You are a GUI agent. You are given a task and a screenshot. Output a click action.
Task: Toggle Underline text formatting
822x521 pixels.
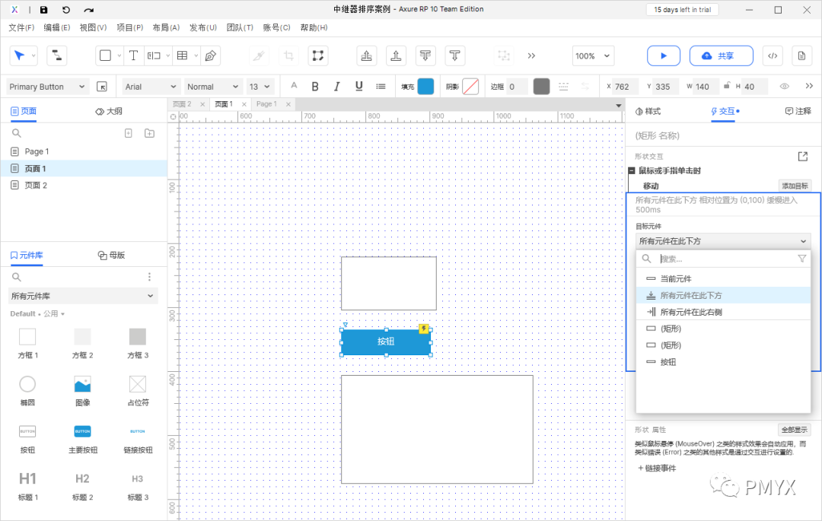pos(358,87)
